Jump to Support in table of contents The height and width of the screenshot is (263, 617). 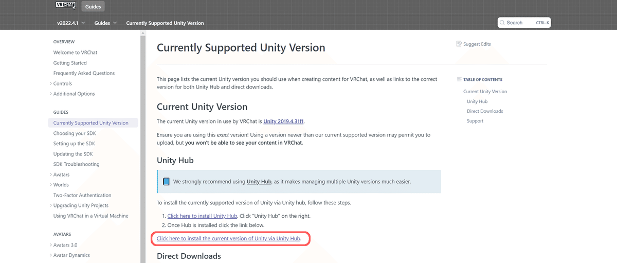tap(475, 121)
